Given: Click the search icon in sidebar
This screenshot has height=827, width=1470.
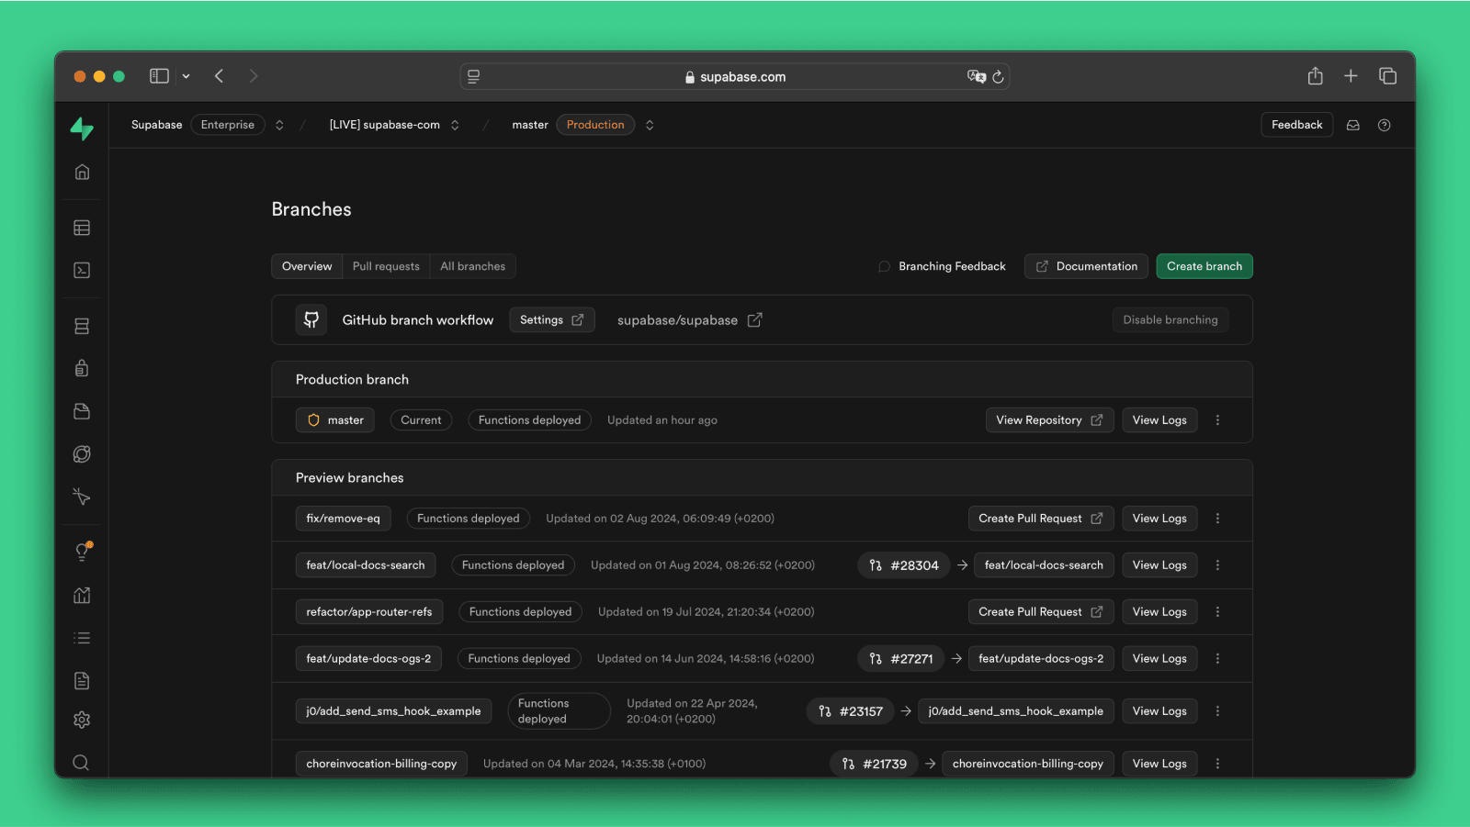Looking at the screenshot, I should pos(81,763).
